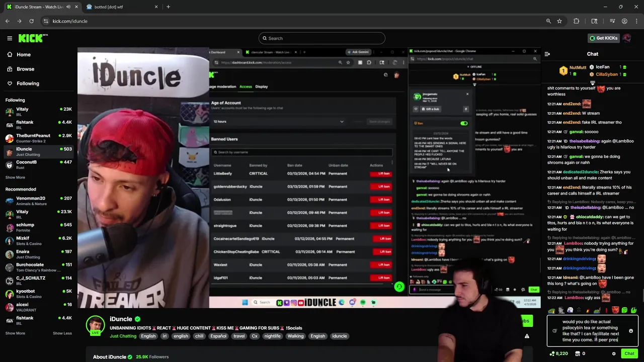The image size is (644, 362).
Task: Click the chat message input field
Action: pos(592,331)
